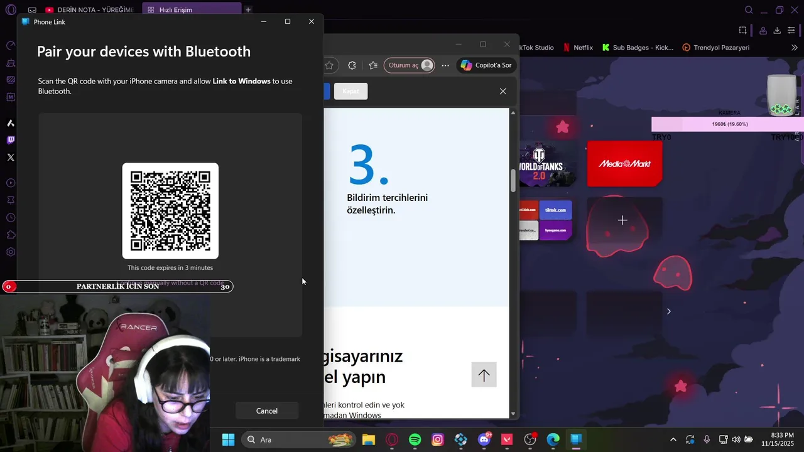
Task: Open Settings gear icon in Opera sidebar
Action: 11,252
